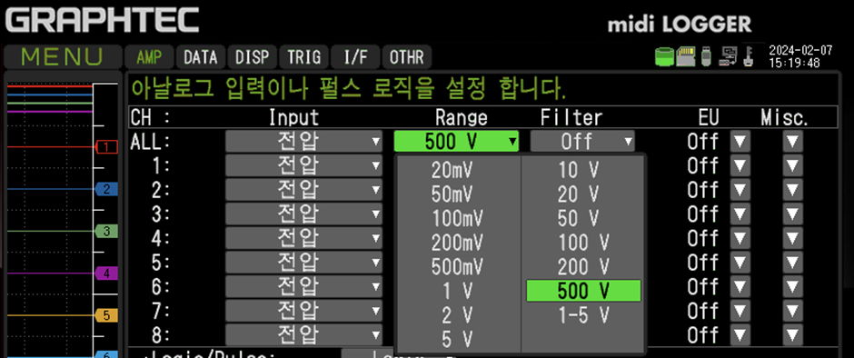The width and height of the screenshot is (854, 358).
Task: Open the I/F tab
Action: tap(355, 56)
